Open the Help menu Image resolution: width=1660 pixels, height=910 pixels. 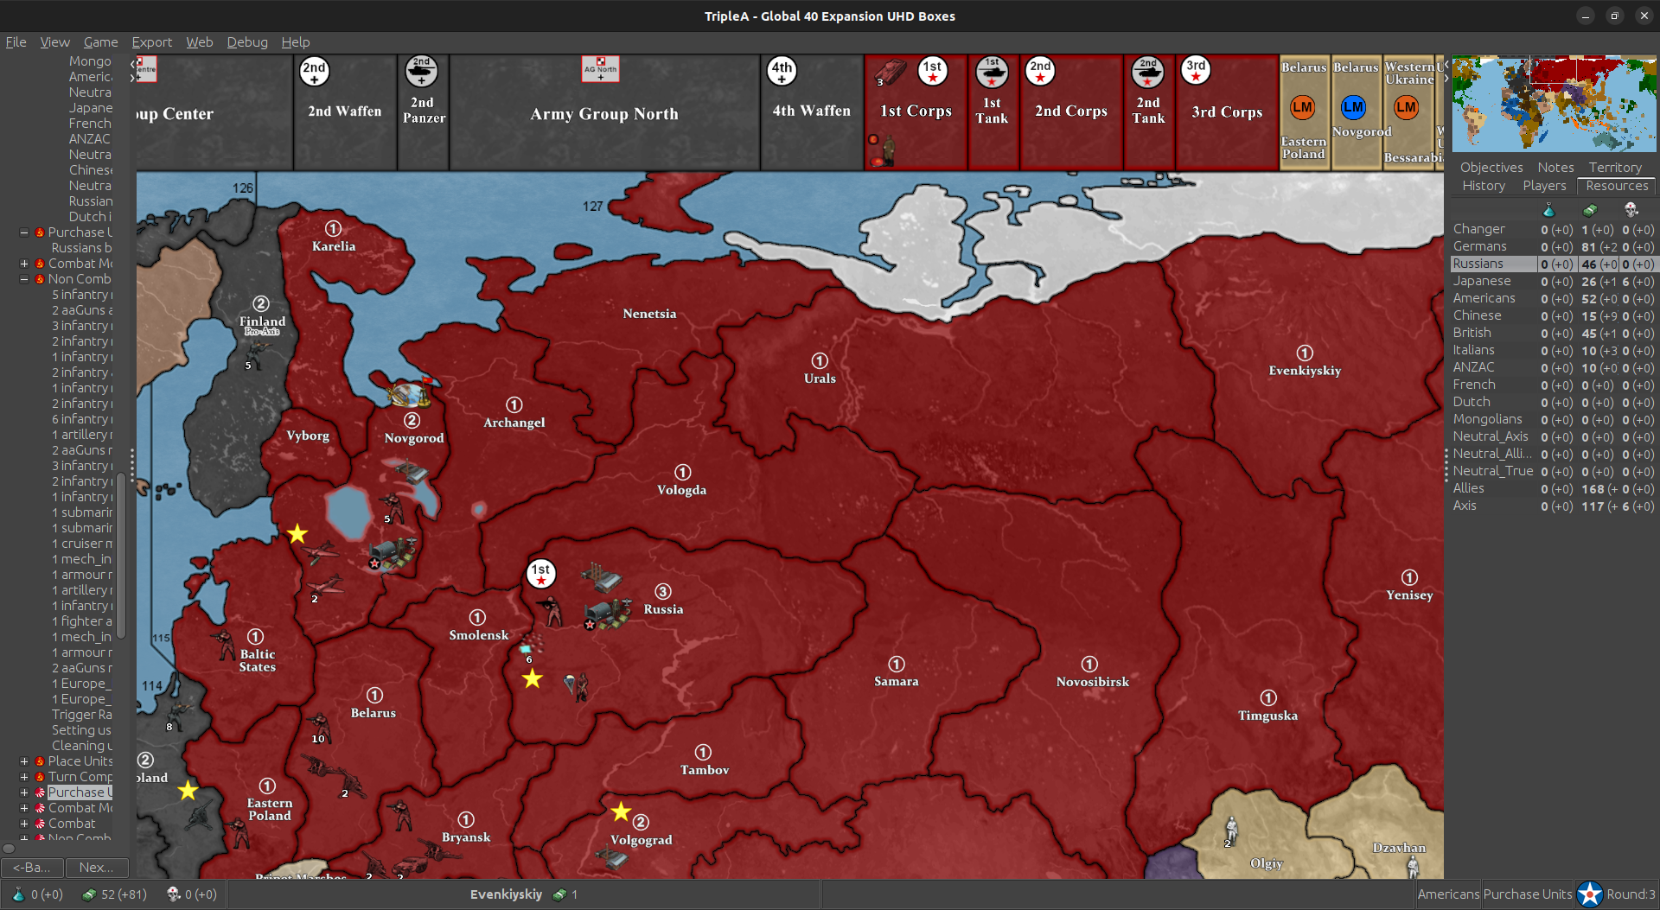[x=295, y=41]
